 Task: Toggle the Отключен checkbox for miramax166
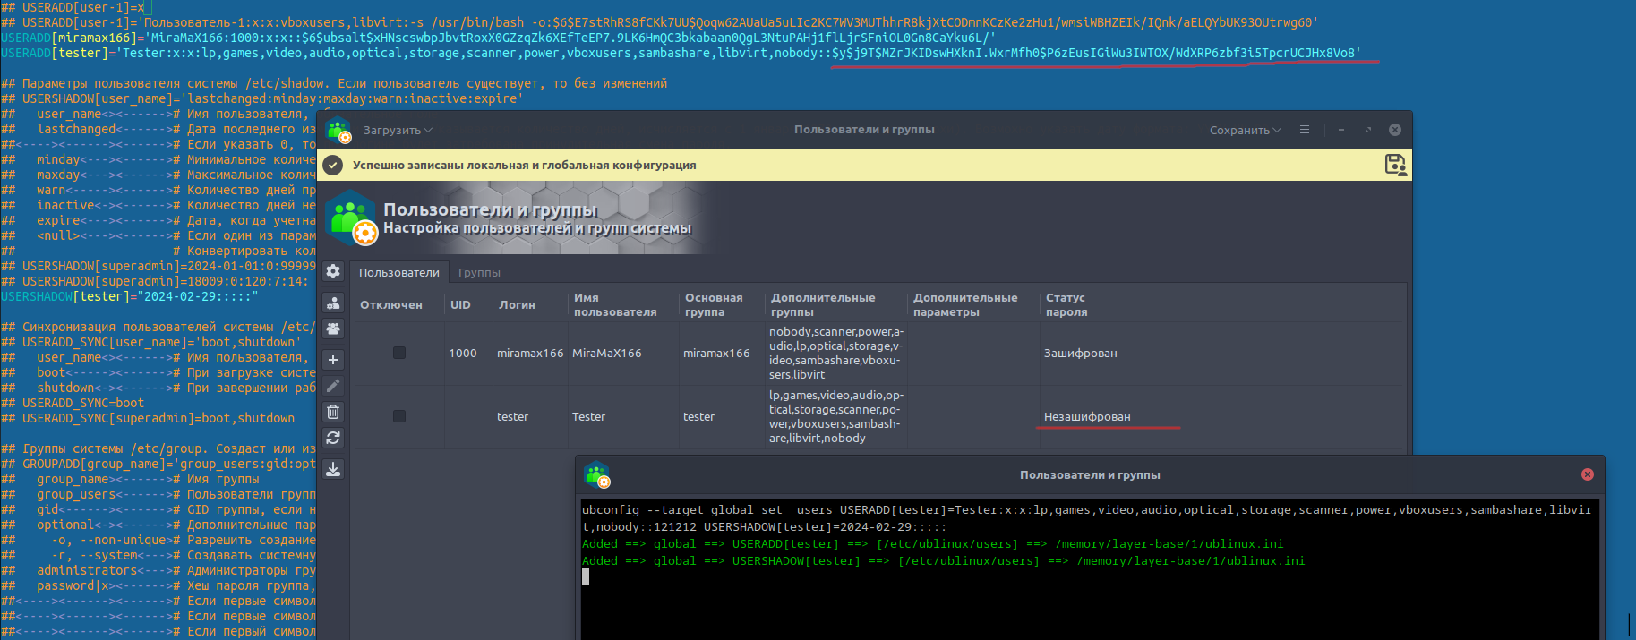pos(399,353)
